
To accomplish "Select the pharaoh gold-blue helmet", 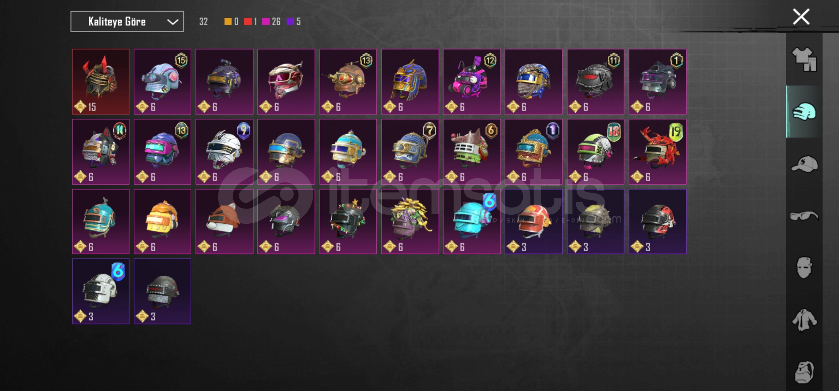I will (x=410, y=82).
